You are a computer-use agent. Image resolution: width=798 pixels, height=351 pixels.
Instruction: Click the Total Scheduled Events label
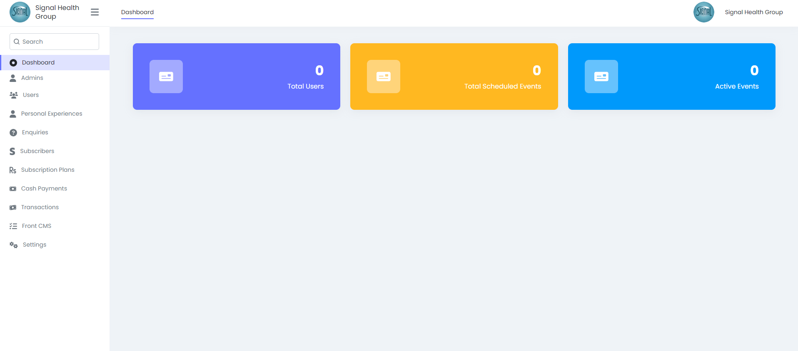click(503, 86)
